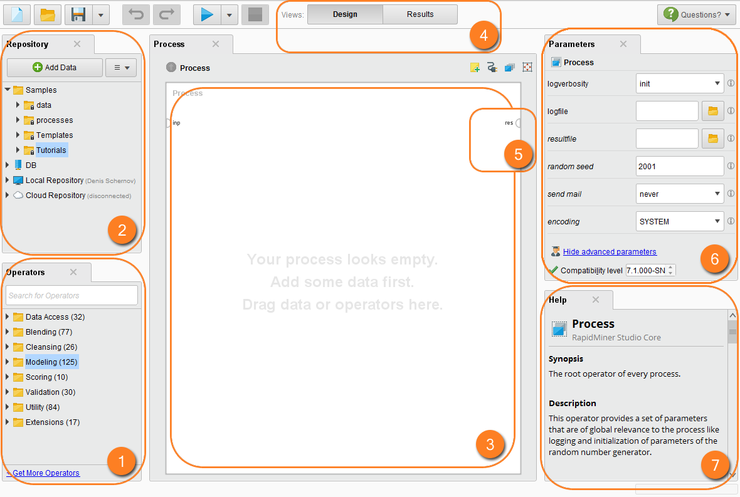Expand the Modeling operators folder
The width and height of the screenshot is (740, 497).
tap(8, 362)
